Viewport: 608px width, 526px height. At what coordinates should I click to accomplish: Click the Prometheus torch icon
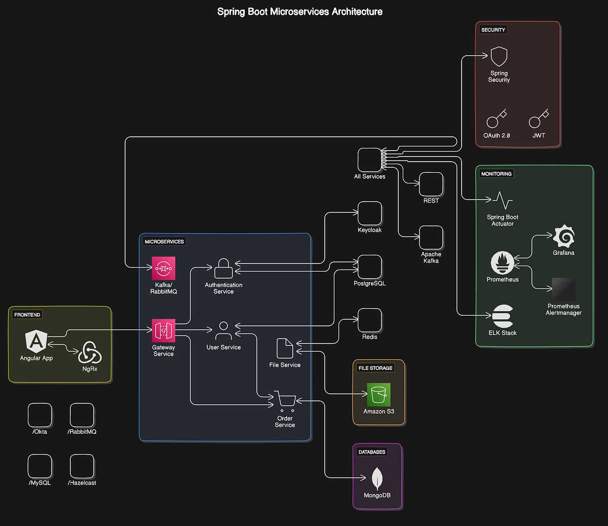tap(502, 263)
